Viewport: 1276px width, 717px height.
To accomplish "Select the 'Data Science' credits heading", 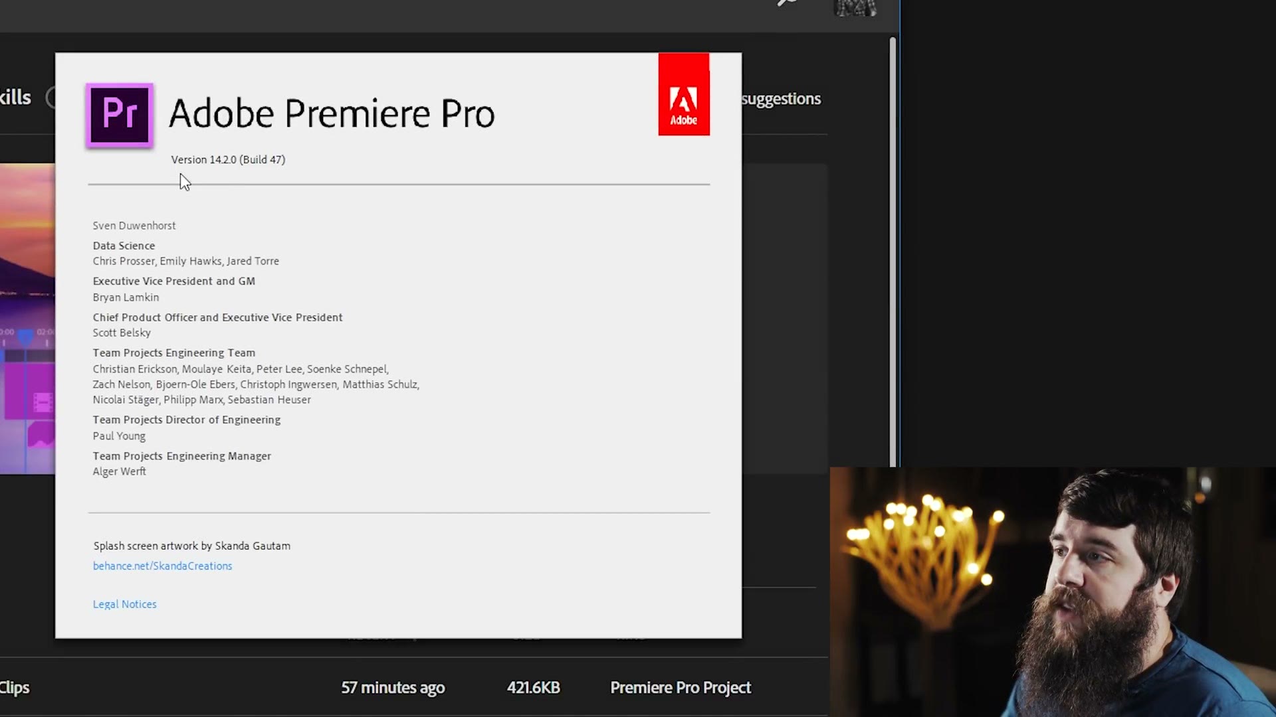I will tap(124, 246).
